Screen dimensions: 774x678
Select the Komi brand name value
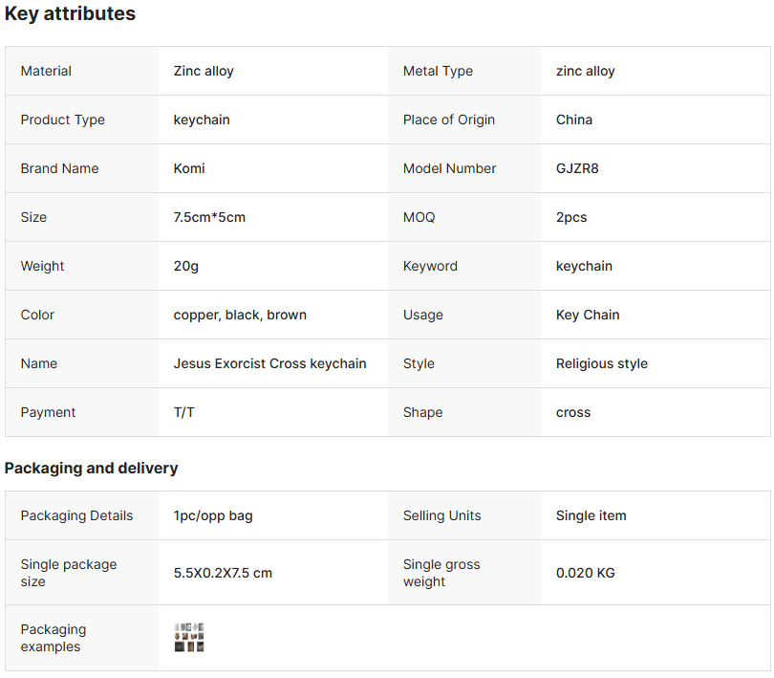pyautogui.click(x=189, y=168)
